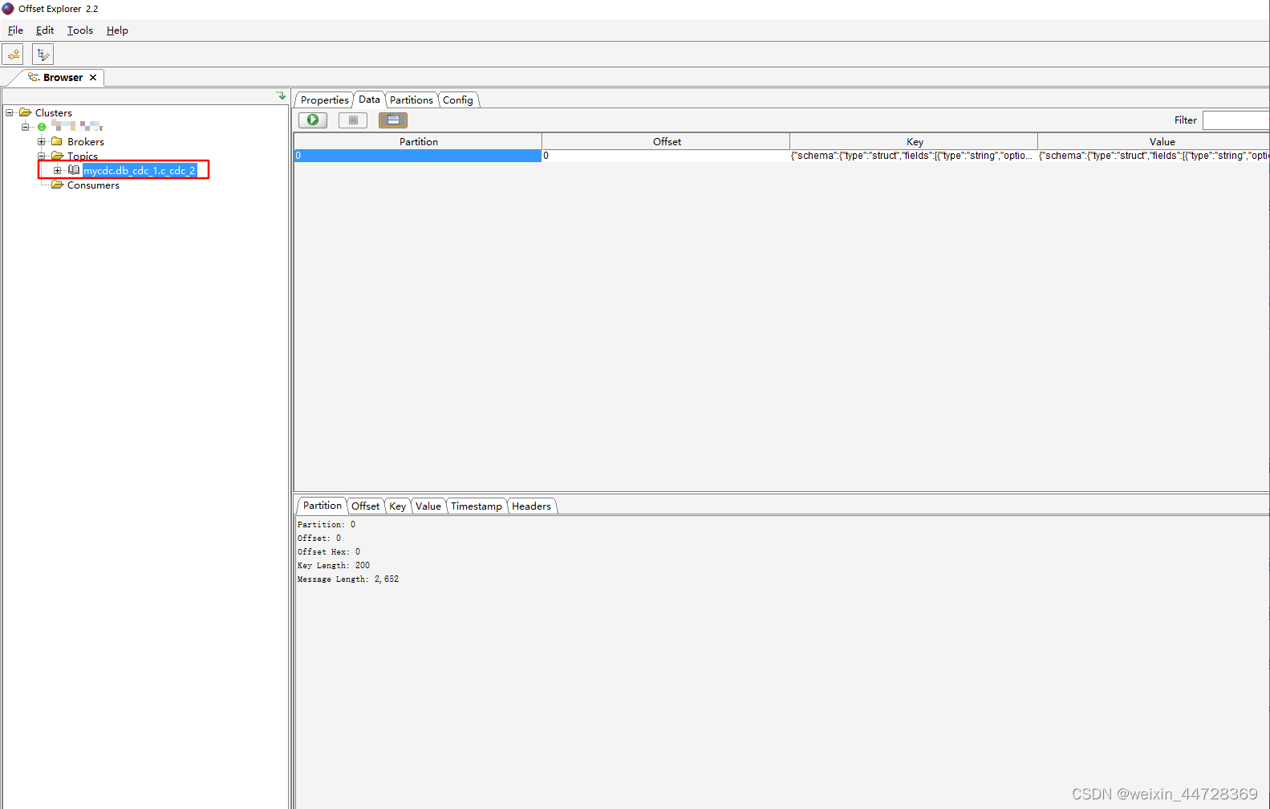
Task: Click into the Filter input field
Action: coord(1236,120)
